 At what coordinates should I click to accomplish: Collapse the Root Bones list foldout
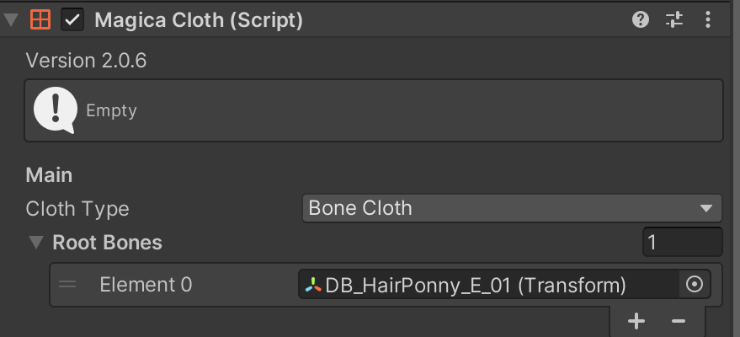click(x=36, y=243)
